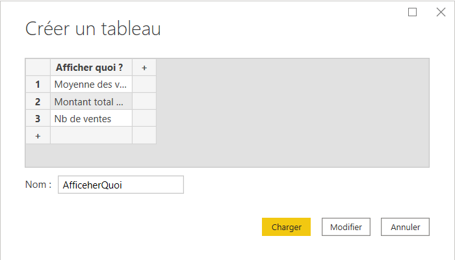Add a new row with the plus icon

[x=38, y=135]
